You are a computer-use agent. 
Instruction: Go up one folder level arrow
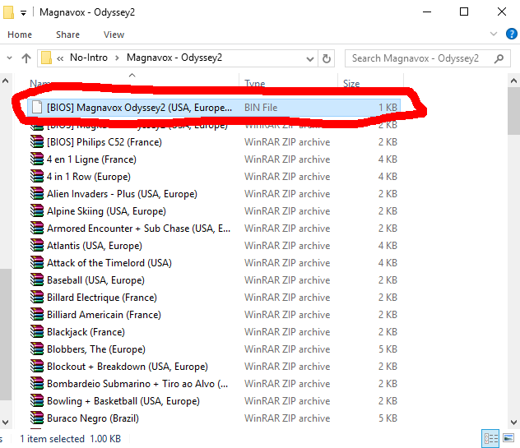(26, 58)
